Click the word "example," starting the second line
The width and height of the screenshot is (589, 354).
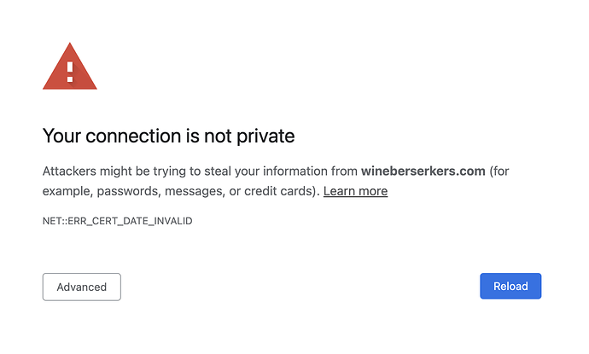click(x=67, y=191)
